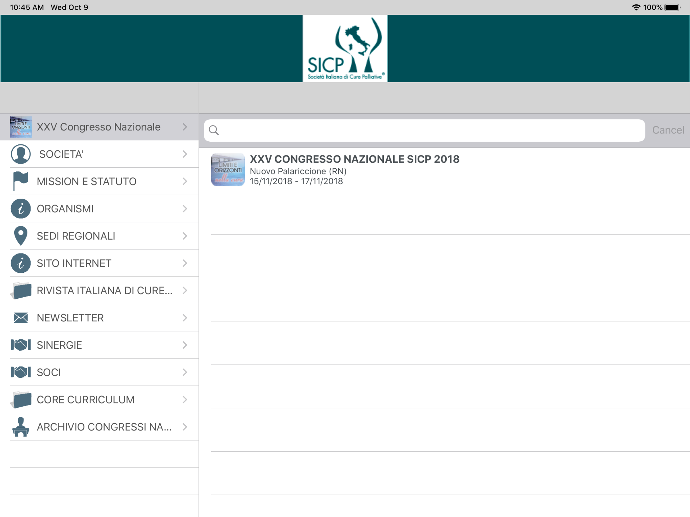The height and width of the screenshot is (517, 690).
Task: Open the RIVISTA ITALIANA DI CURE menu item
Action: (105, 291)
